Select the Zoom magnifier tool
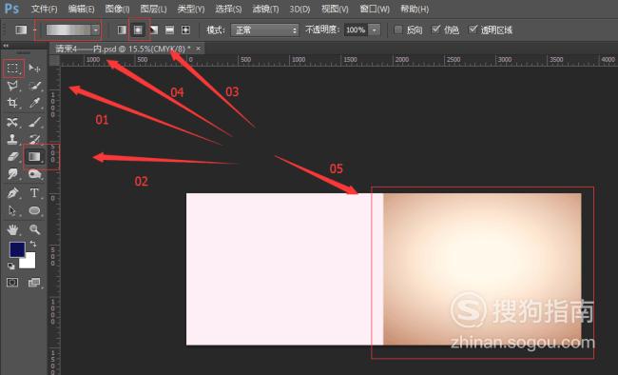 click(x=34, y=229)
